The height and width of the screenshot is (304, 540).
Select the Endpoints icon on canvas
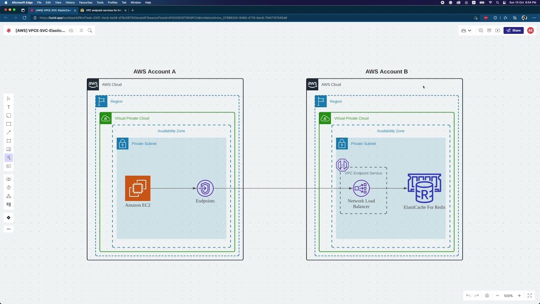pyautogui.click(x=205, y=188)
